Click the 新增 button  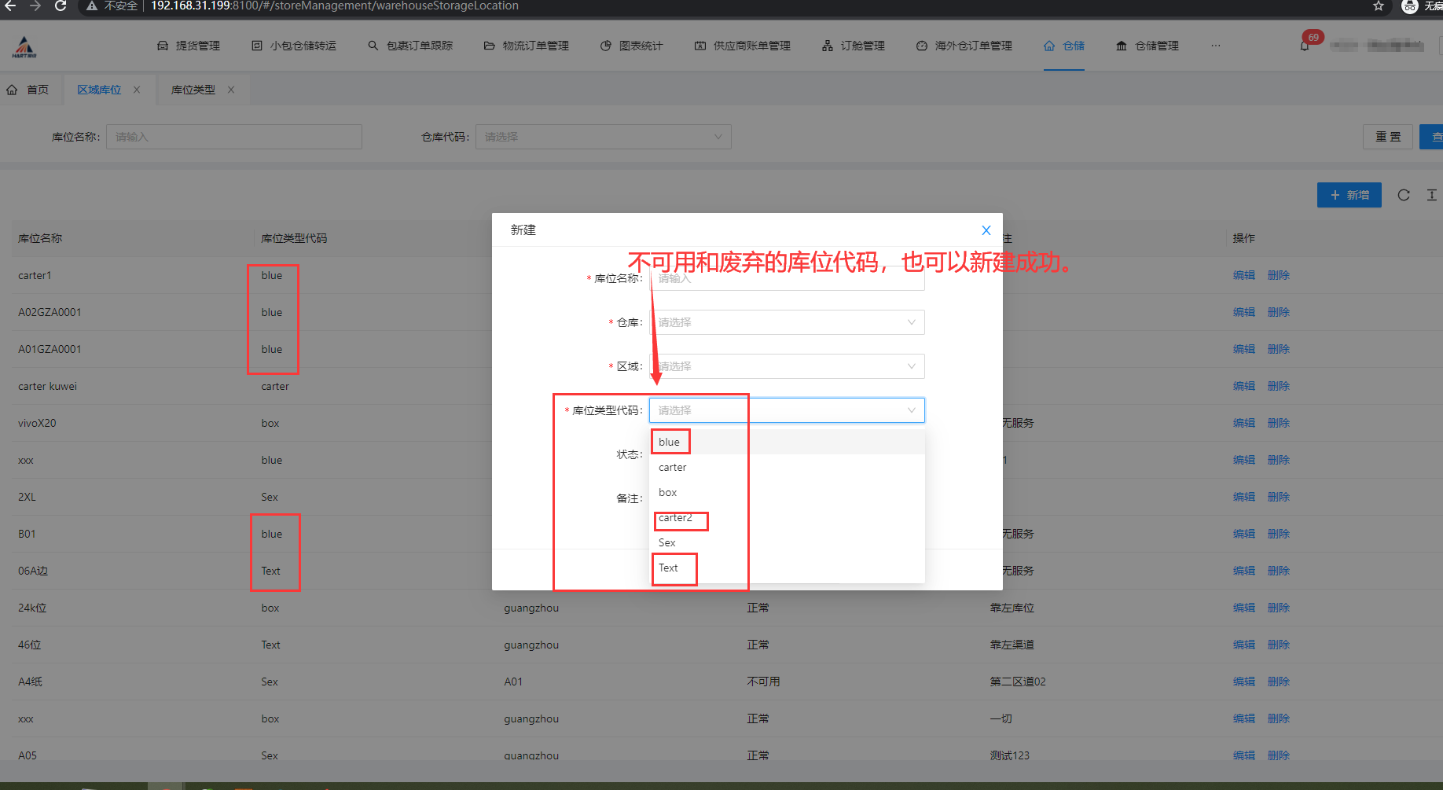[1349, 195]
